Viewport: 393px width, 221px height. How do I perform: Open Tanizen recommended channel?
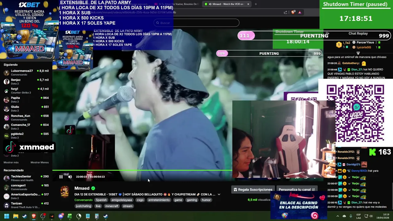pos(26,205)
